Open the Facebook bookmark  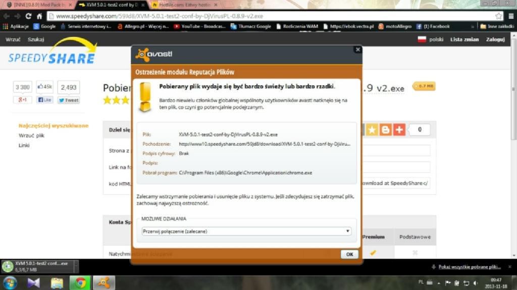tap(433, 26)
